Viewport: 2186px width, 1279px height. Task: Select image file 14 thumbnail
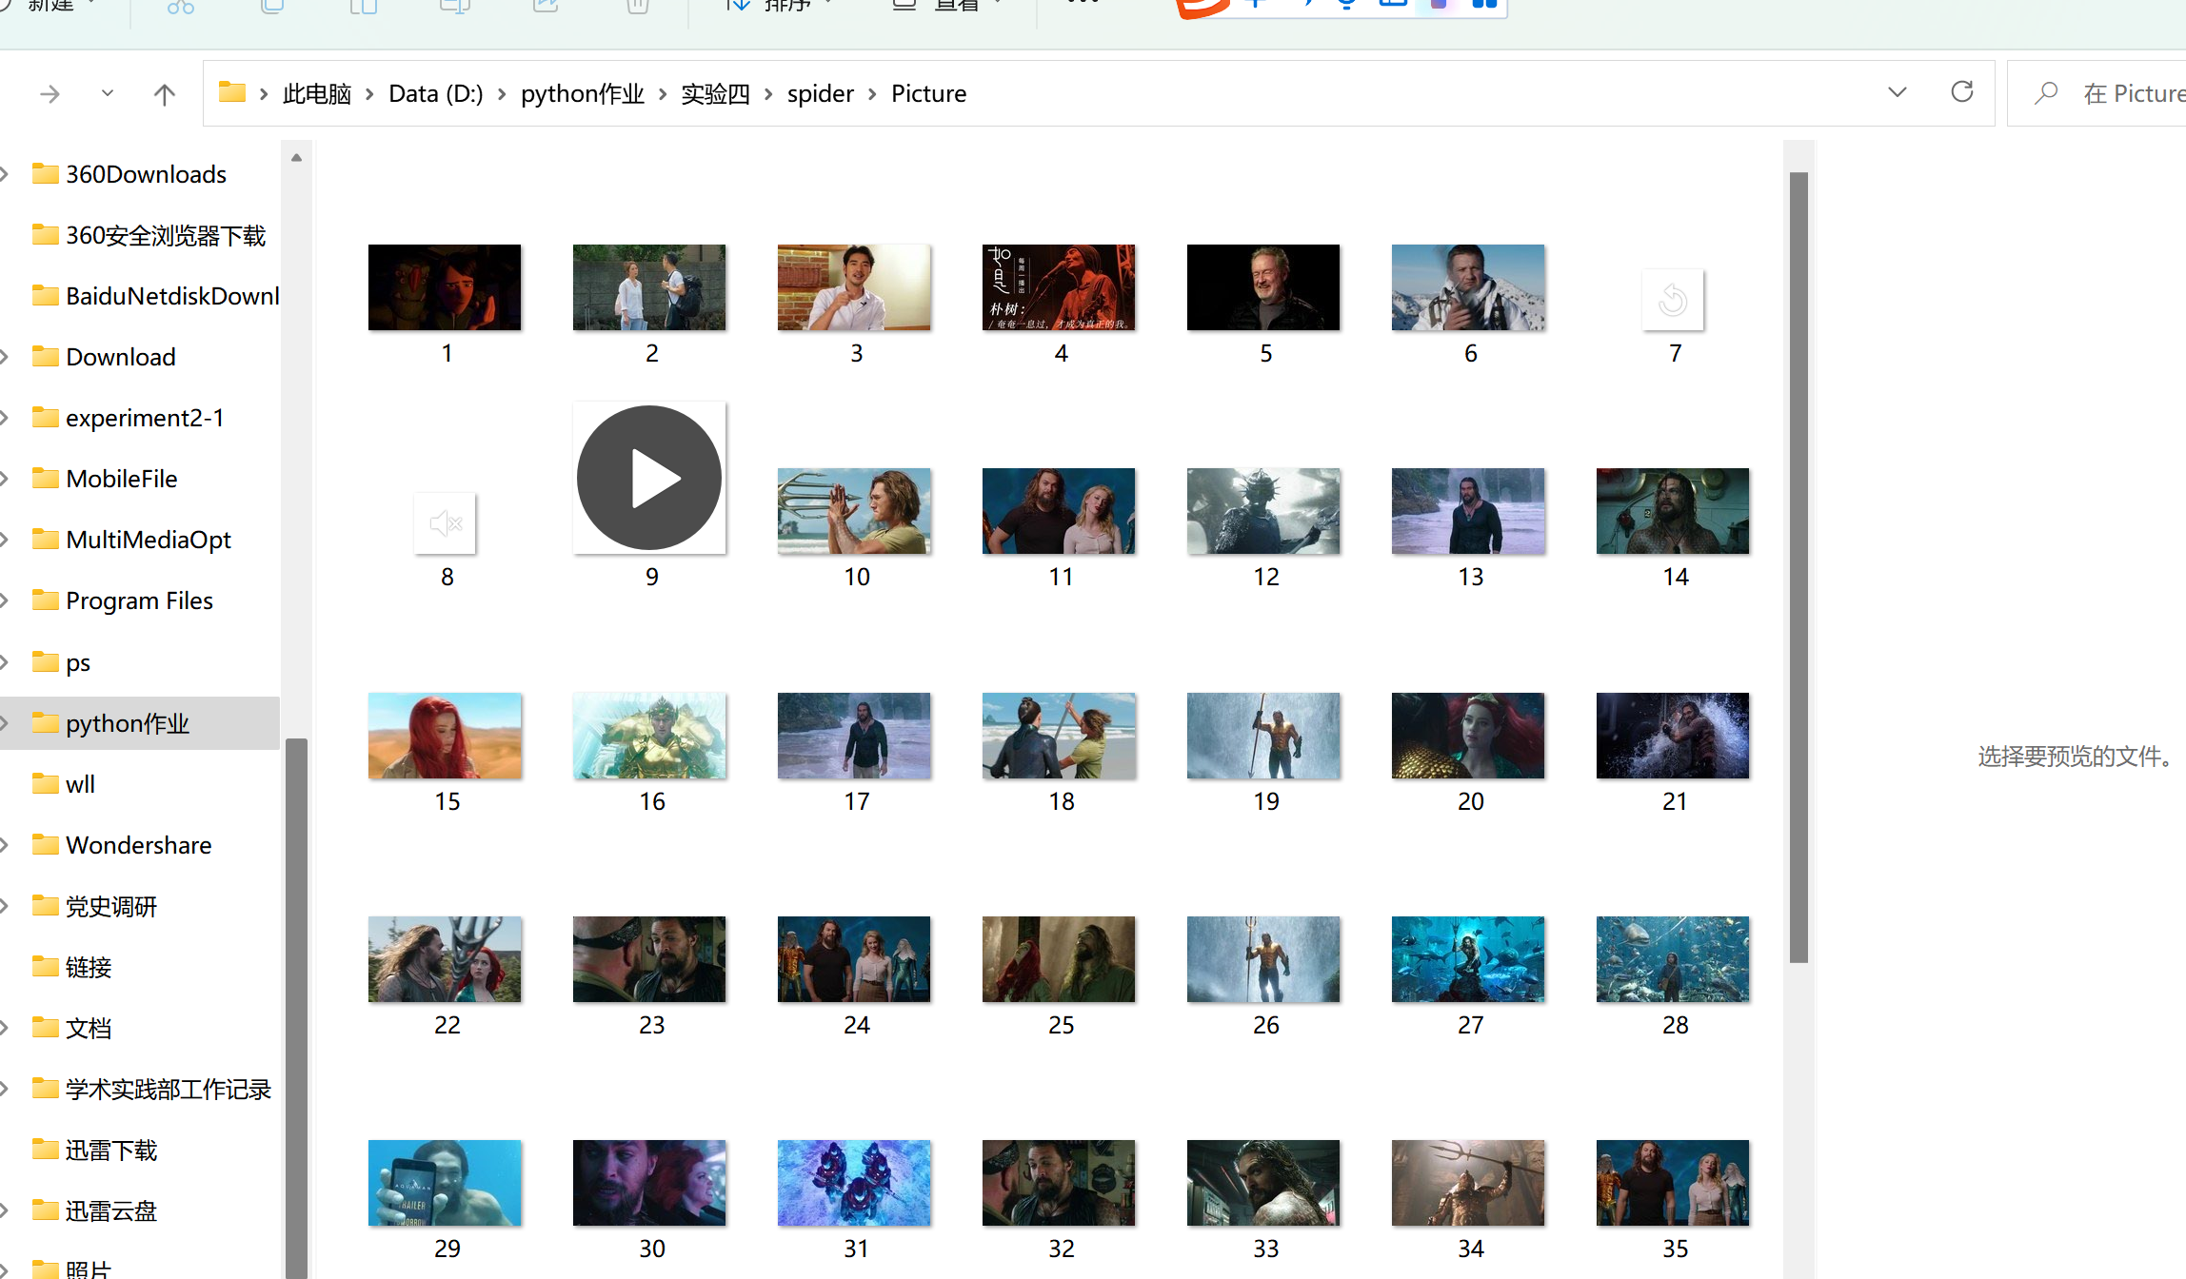tap(1673, 511)
